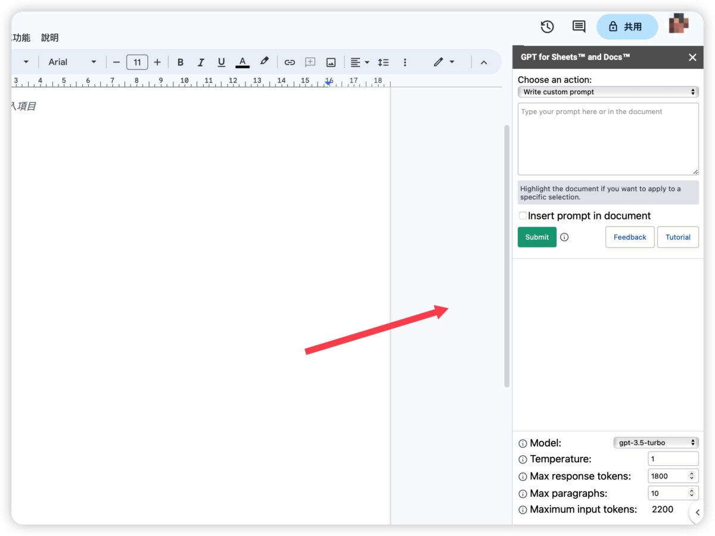Collapse the toolbar with the up chevron

coord(484,62)
